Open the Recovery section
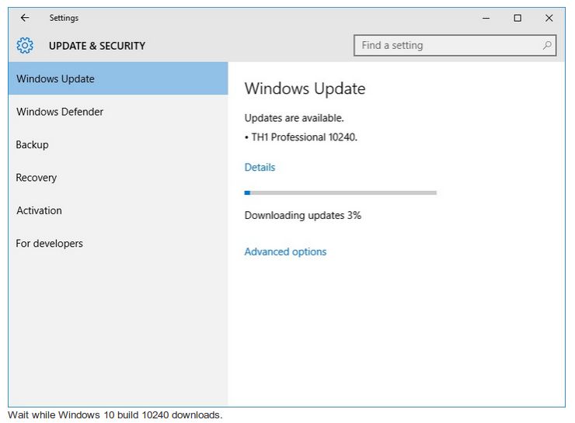 point(118,177)
